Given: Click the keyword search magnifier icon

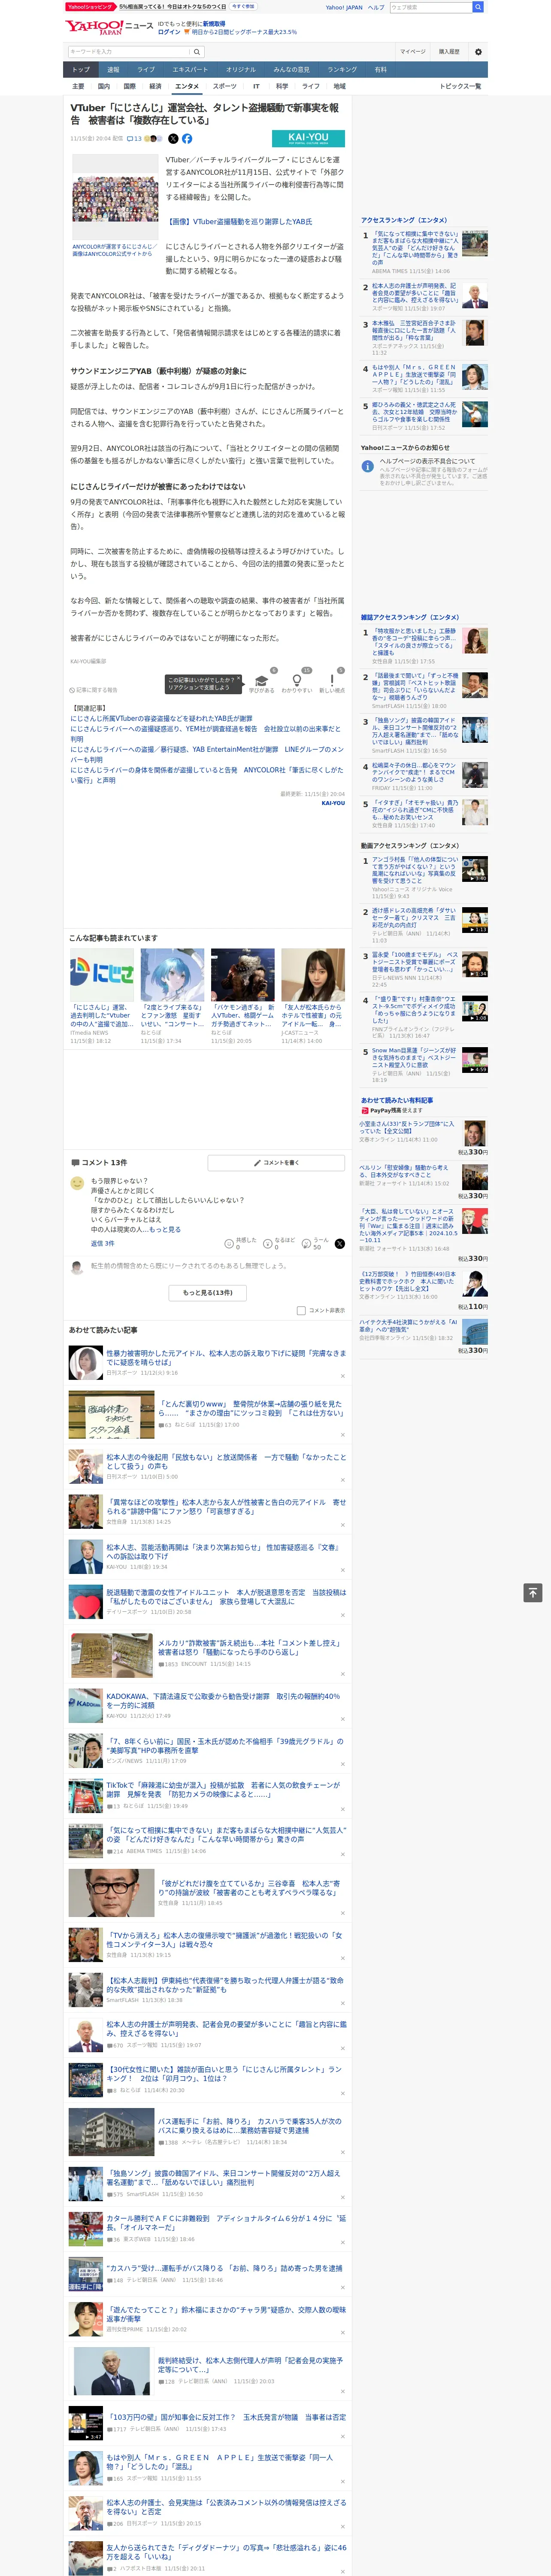Looking at the screenshot, I should 197,51.
